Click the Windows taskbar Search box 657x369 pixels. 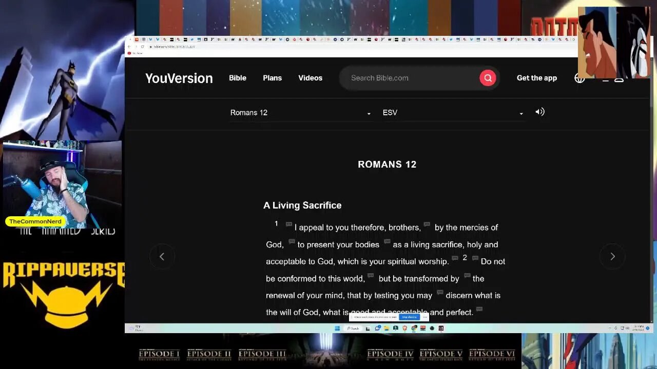coord(353,329)
